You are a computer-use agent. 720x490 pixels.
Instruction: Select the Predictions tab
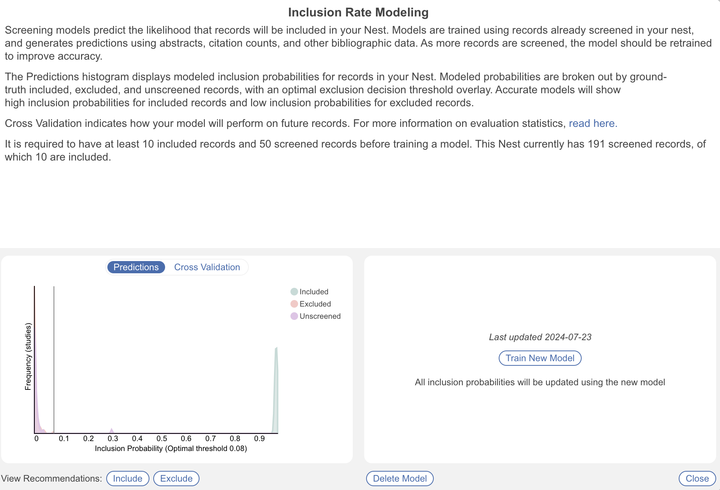(x=136, y=267)
